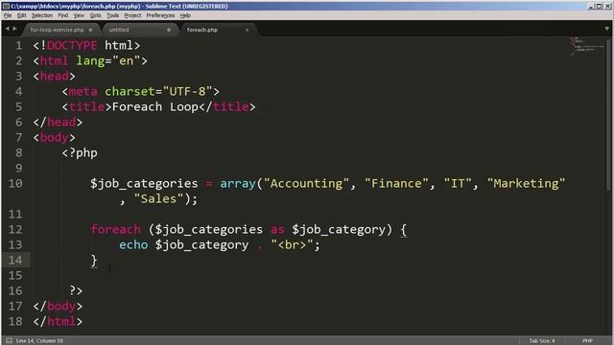Minimize the Sublime Text window
The width and height of the screenshot is (614, 345).
(x=591, y=6)
